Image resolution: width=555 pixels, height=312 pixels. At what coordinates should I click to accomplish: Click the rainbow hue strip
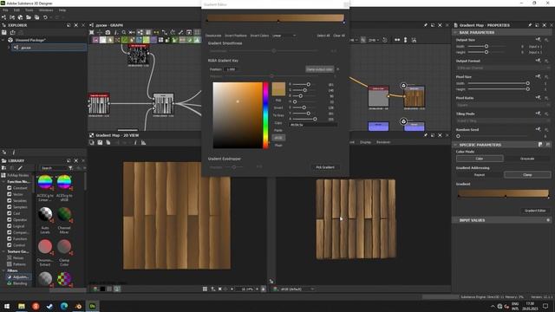[x=265, y=115]
